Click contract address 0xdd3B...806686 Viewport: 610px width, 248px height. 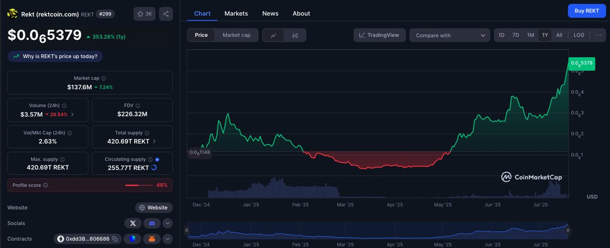pos(88,239)
